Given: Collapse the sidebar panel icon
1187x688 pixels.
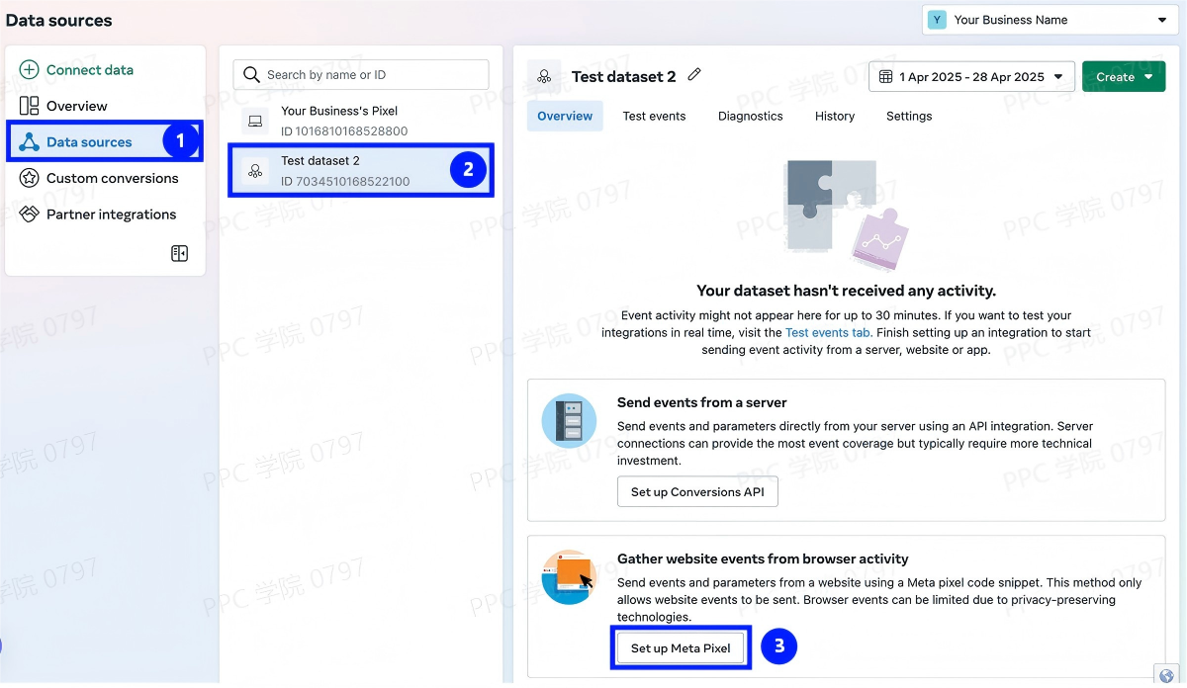Looking at the screenshot, I should 179,254.
